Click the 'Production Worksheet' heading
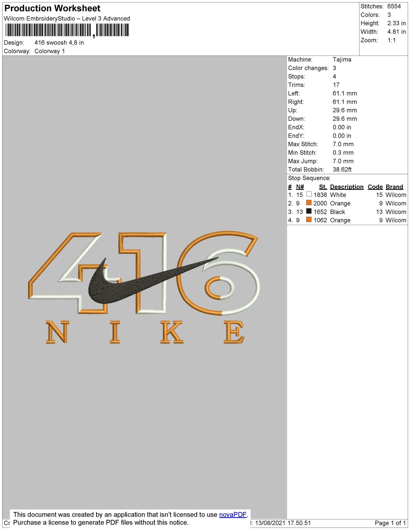 (x=52, y=9)
